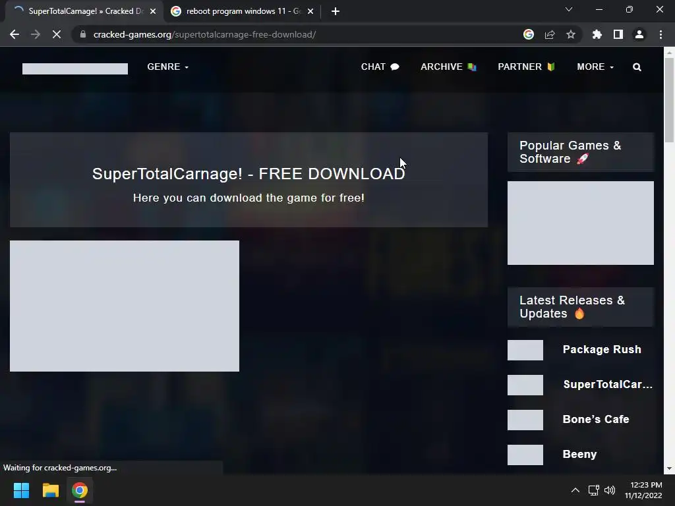Click the Beeny thumbnail
Viewport: 675px width, 506px height.
[525, 455]
